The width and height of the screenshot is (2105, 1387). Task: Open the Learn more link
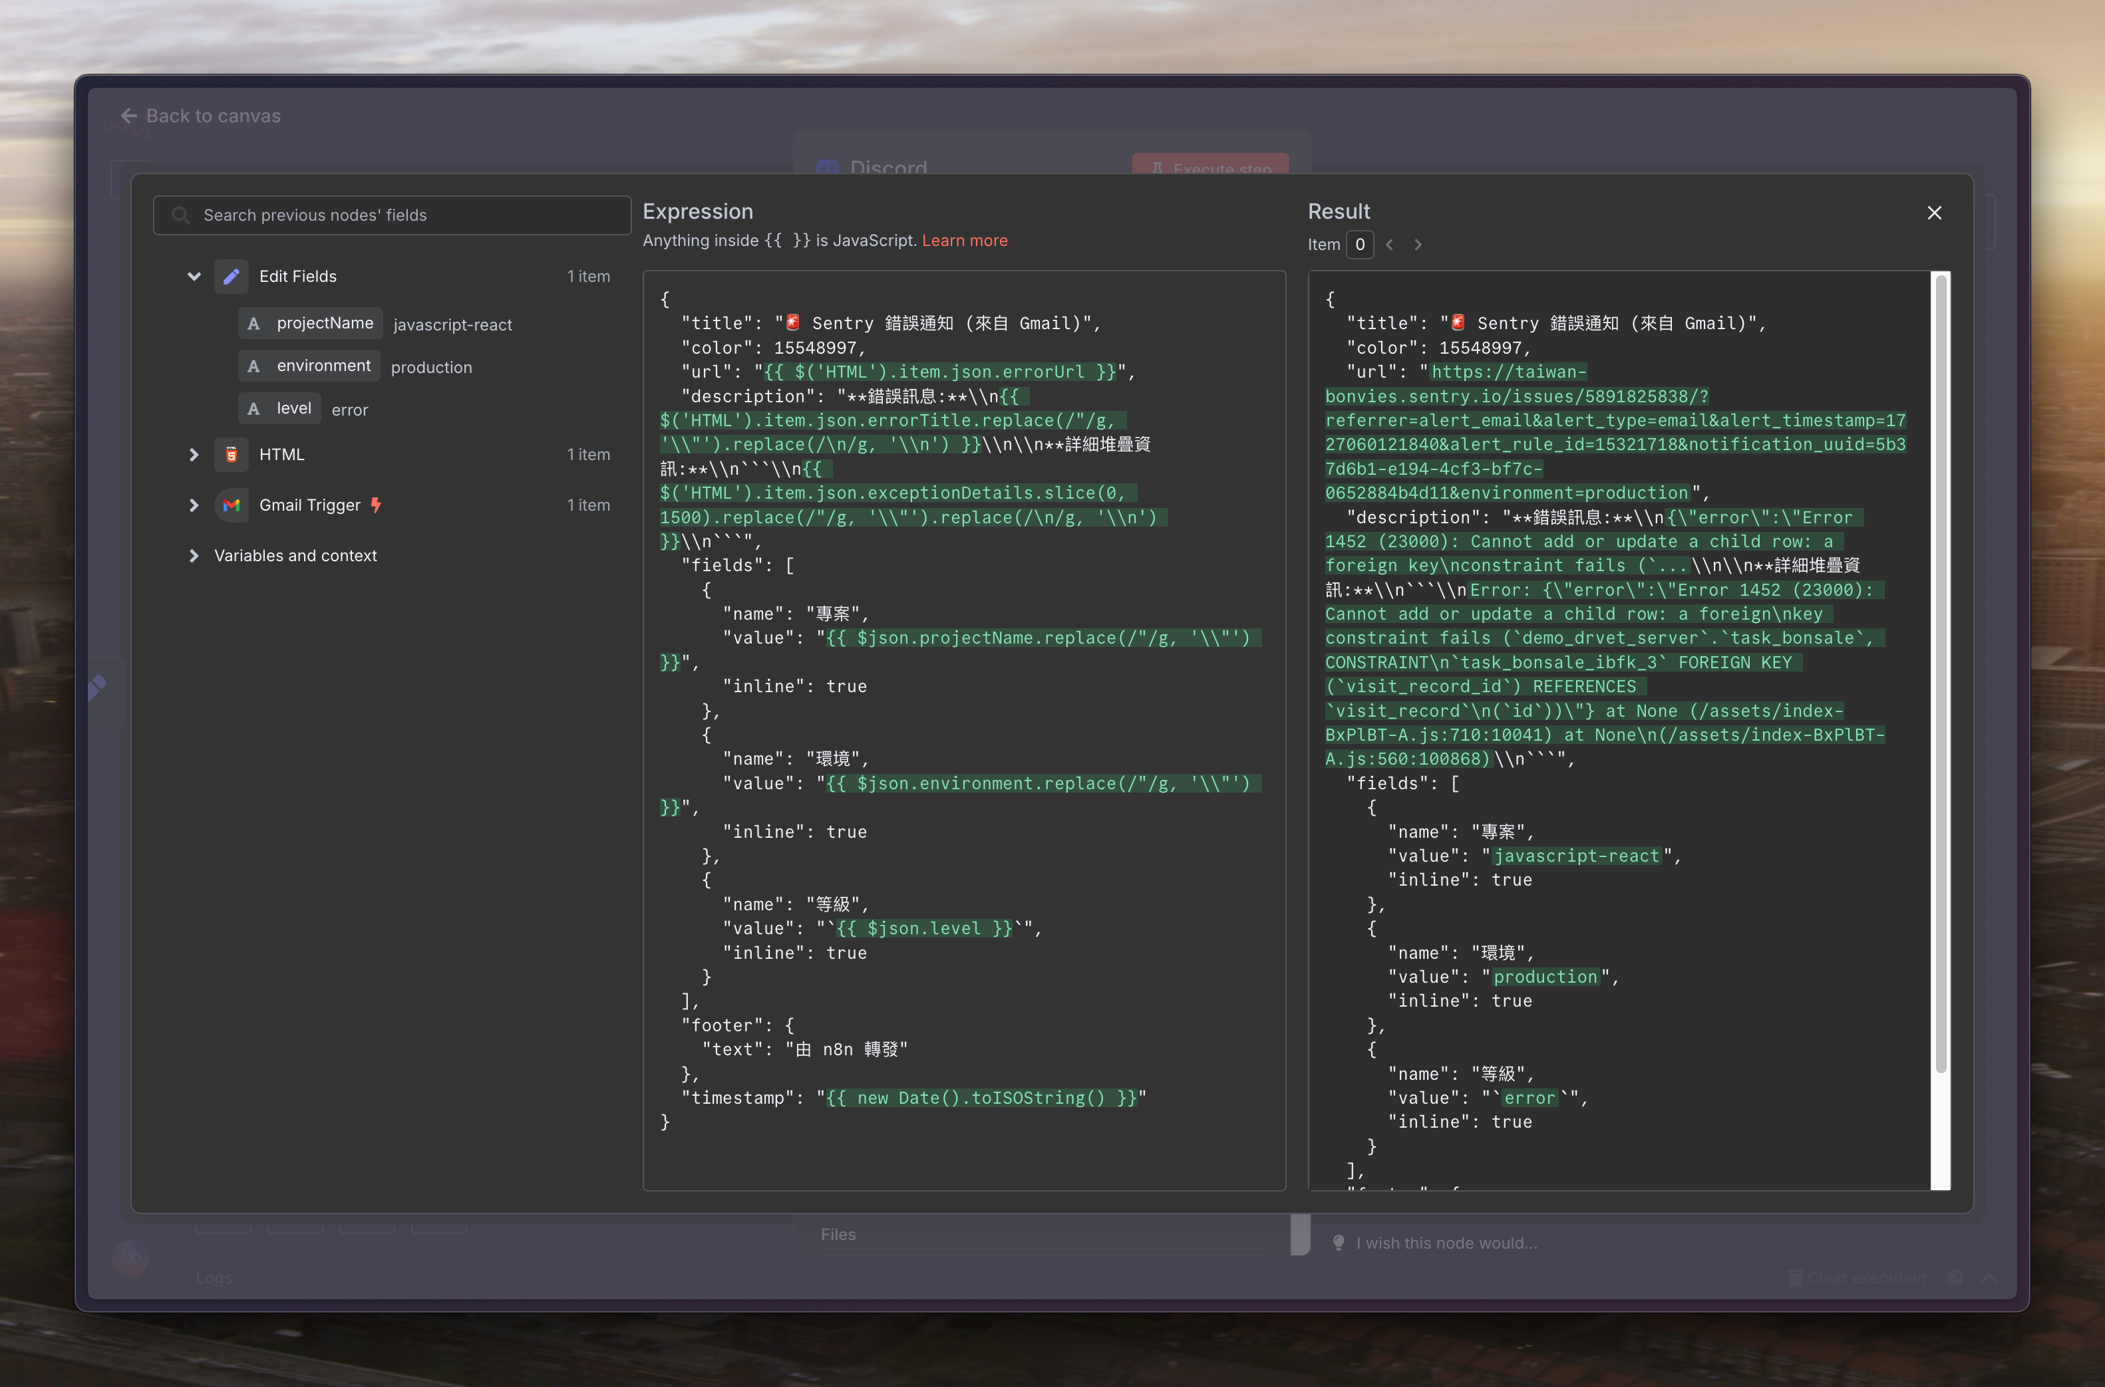coord(965,241)
